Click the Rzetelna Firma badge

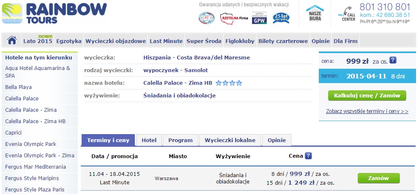point(234,18)
